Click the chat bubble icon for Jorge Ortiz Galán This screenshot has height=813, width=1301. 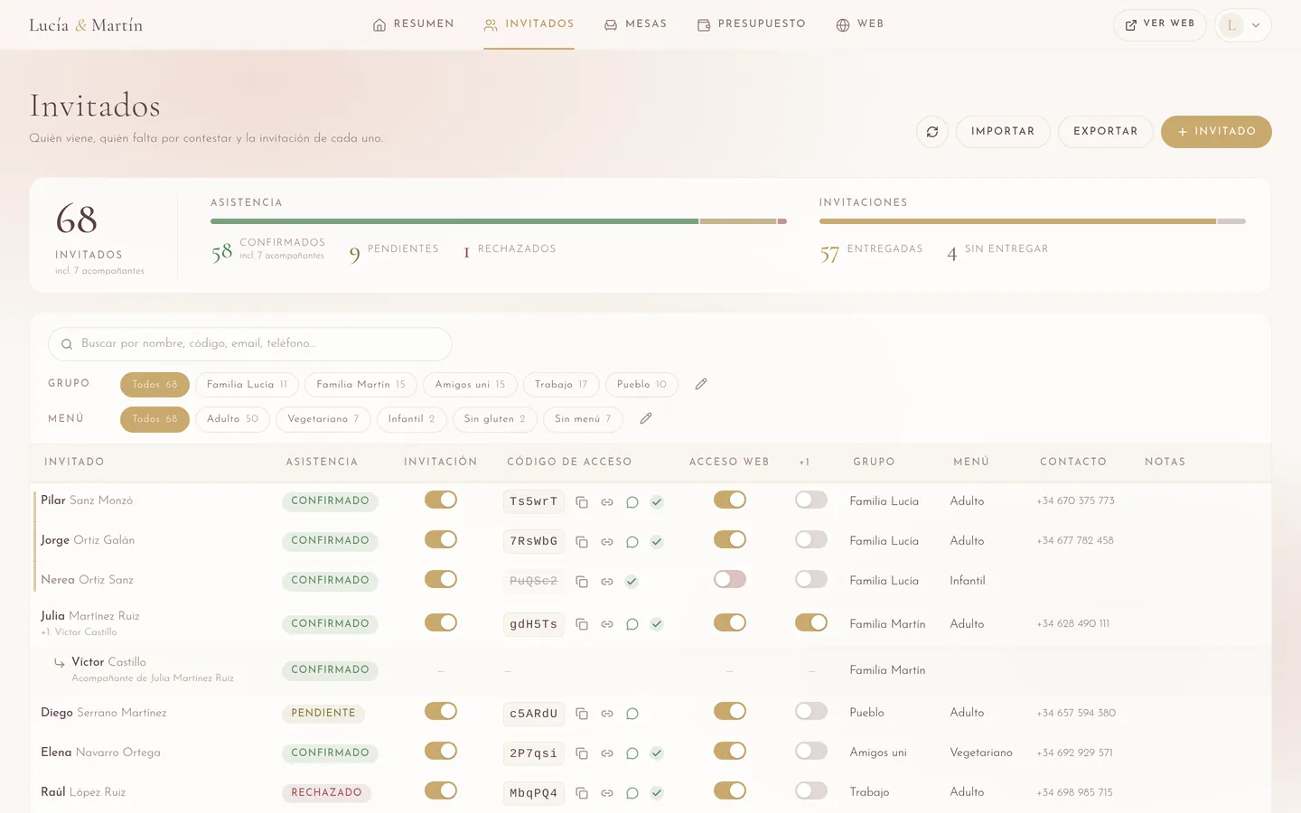pyautogui.click(x=632, y=542)
